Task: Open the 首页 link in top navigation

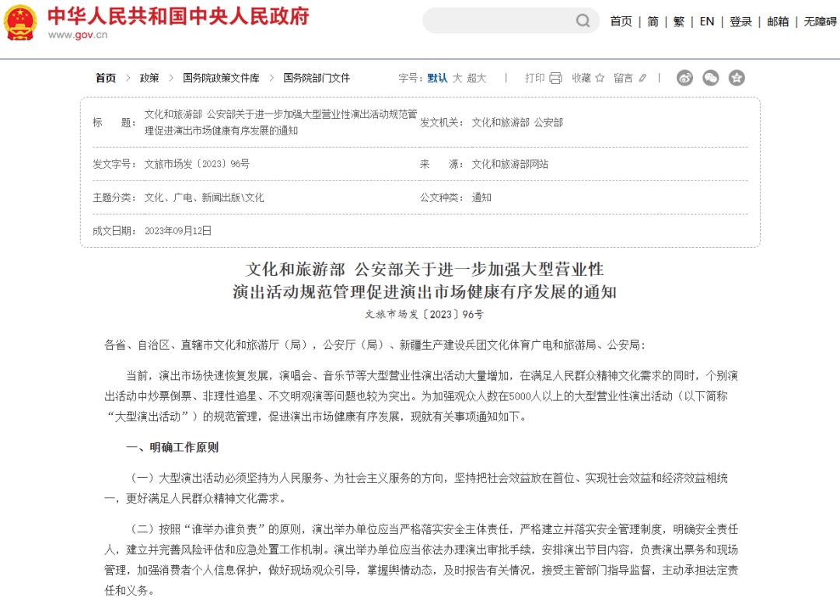Action: tap(621, 22)
